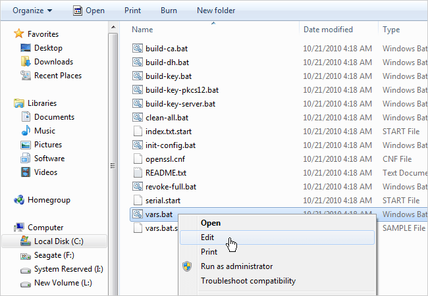Click the Favorites heading label

click(x=43, y=34)
